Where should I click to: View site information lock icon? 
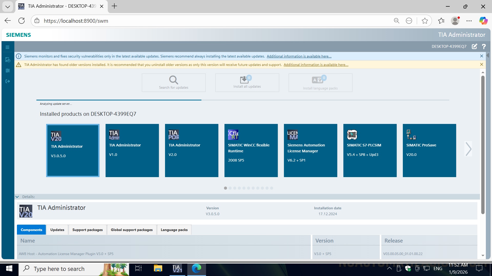point(37,21)
